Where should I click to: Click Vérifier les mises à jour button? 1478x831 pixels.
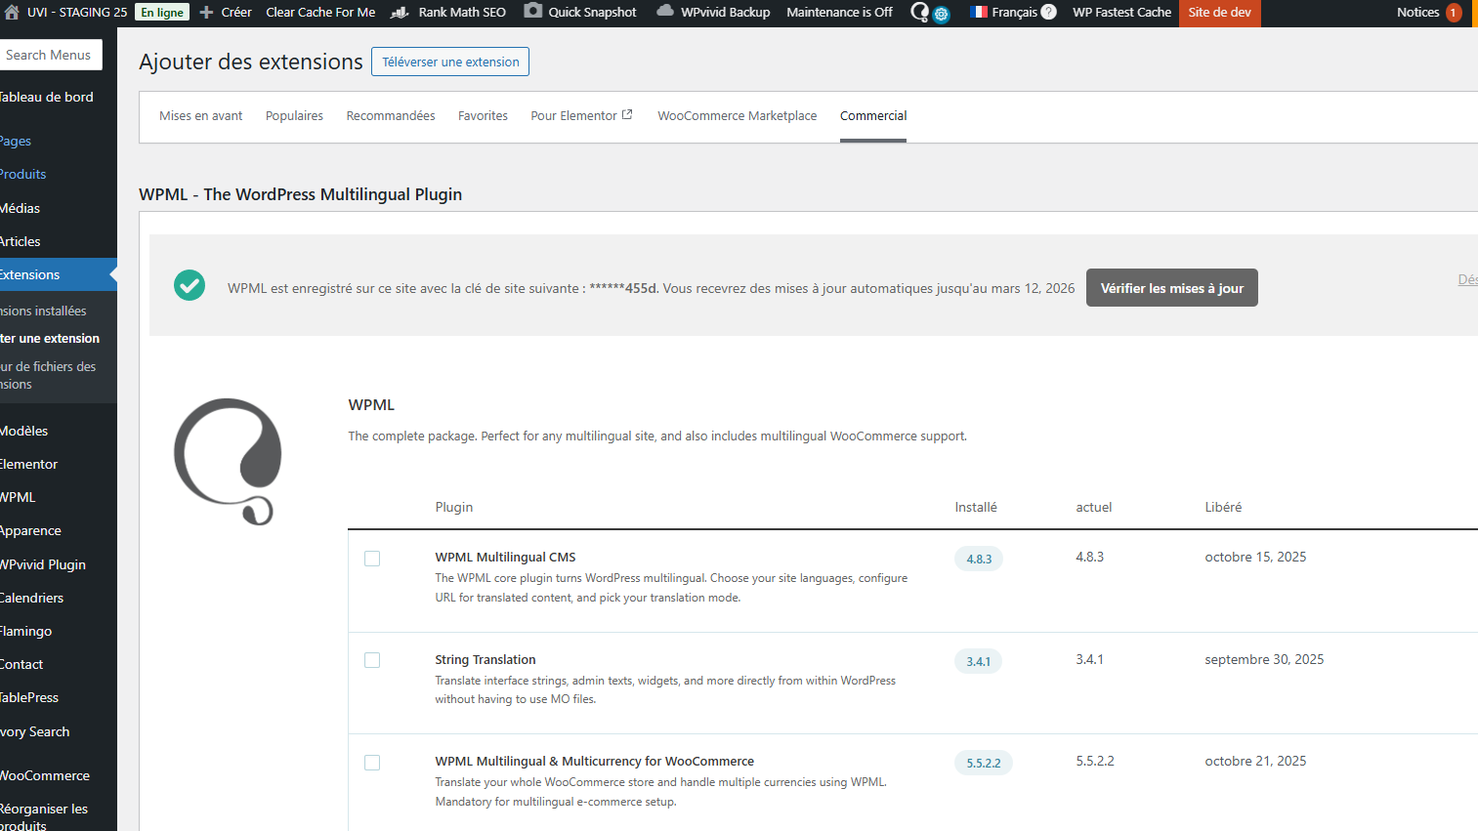1171,288
